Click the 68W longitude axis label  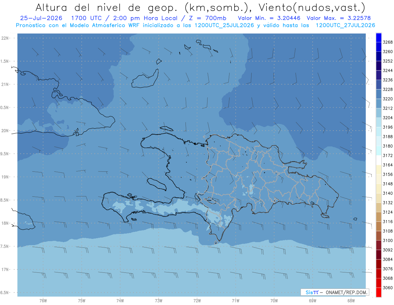351,300
